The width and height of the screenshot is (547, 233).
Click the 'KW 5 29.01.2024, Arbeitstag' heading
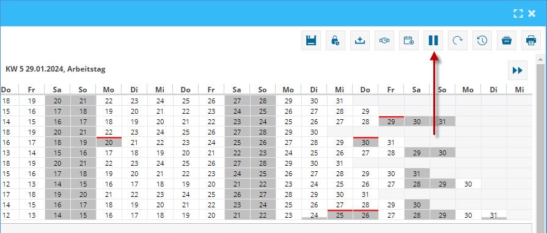point(56,69)
